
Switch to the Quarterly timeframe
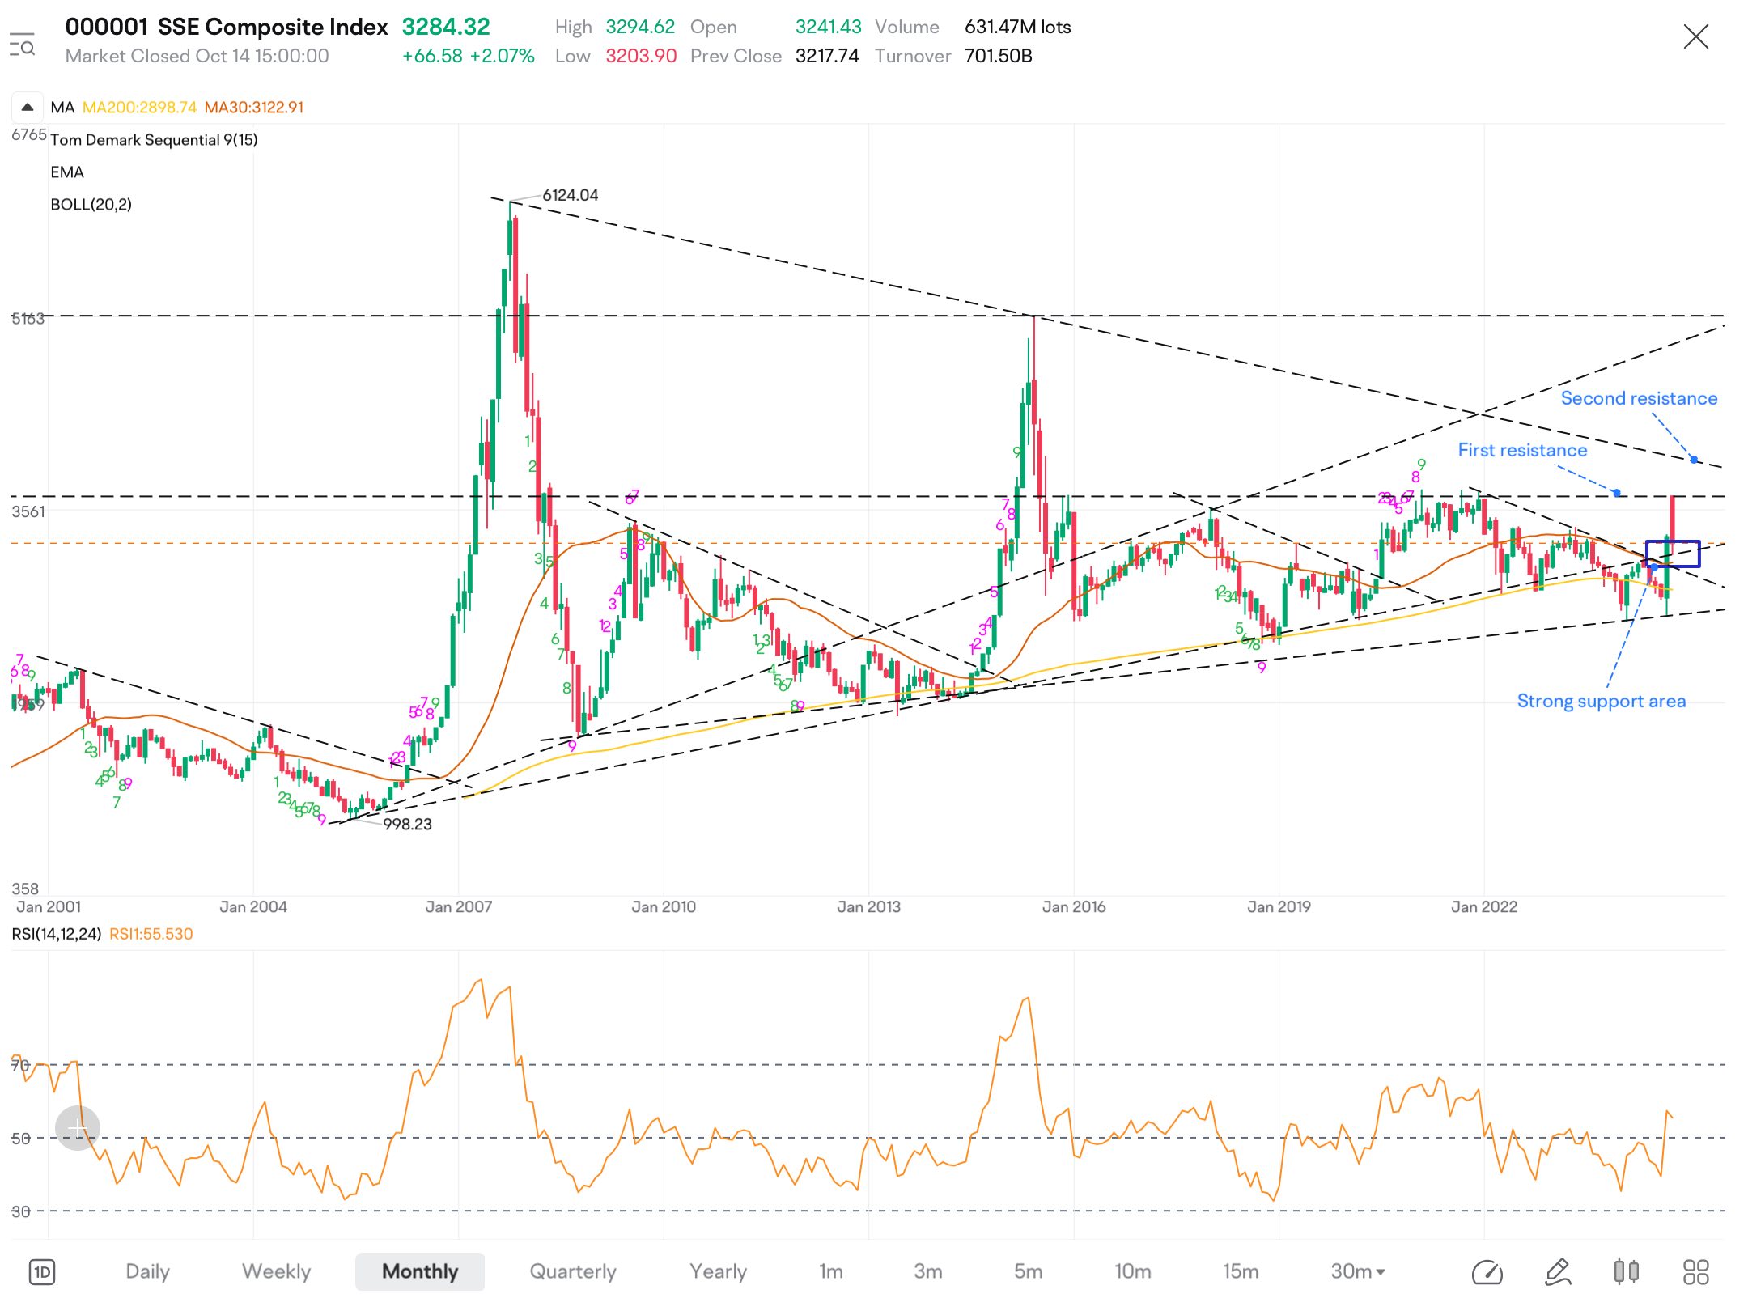pyautogui.click(x=572, y=1271)
